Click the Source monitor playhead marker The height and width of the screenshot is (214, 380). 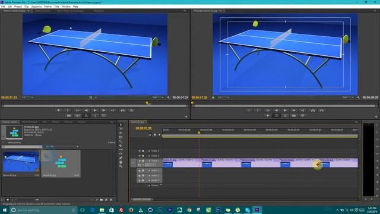[147, 103]
